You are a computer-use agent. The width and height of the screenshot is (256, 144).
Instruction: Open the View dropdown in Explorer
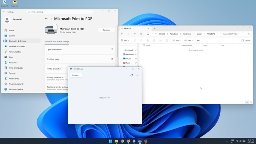(189, 40)
